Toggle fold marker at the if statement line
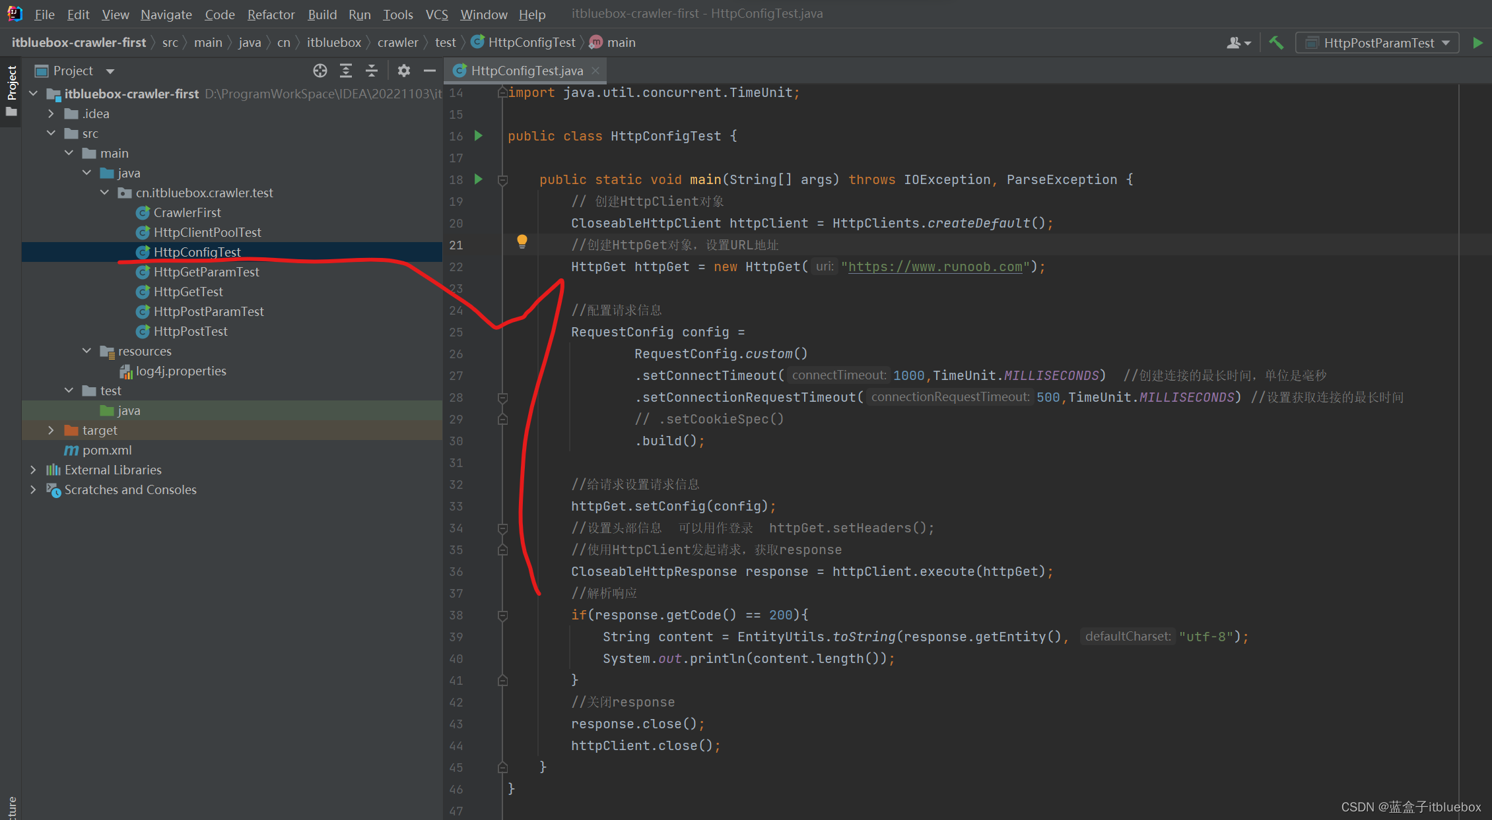The height and width of the screenshot is (820, 1492). click(502, 615)
